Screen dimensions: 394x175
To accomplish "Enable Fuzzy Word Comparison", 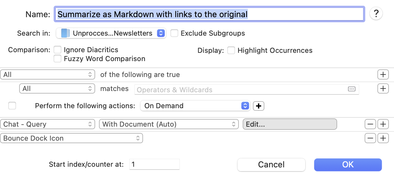I will 57,59.
